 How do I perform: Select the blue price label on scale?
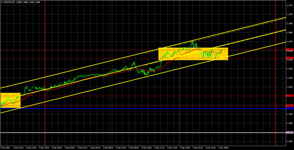pos(289,108)
